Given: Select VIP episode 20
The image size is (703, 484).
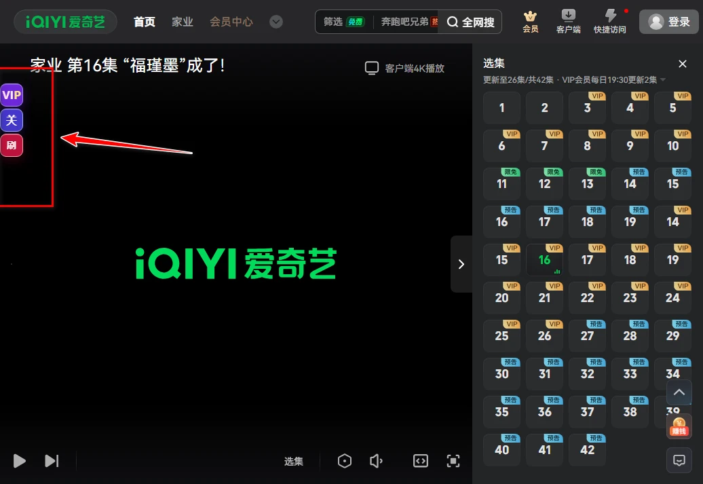Looking at the screenshot, I should pos(501,298).
